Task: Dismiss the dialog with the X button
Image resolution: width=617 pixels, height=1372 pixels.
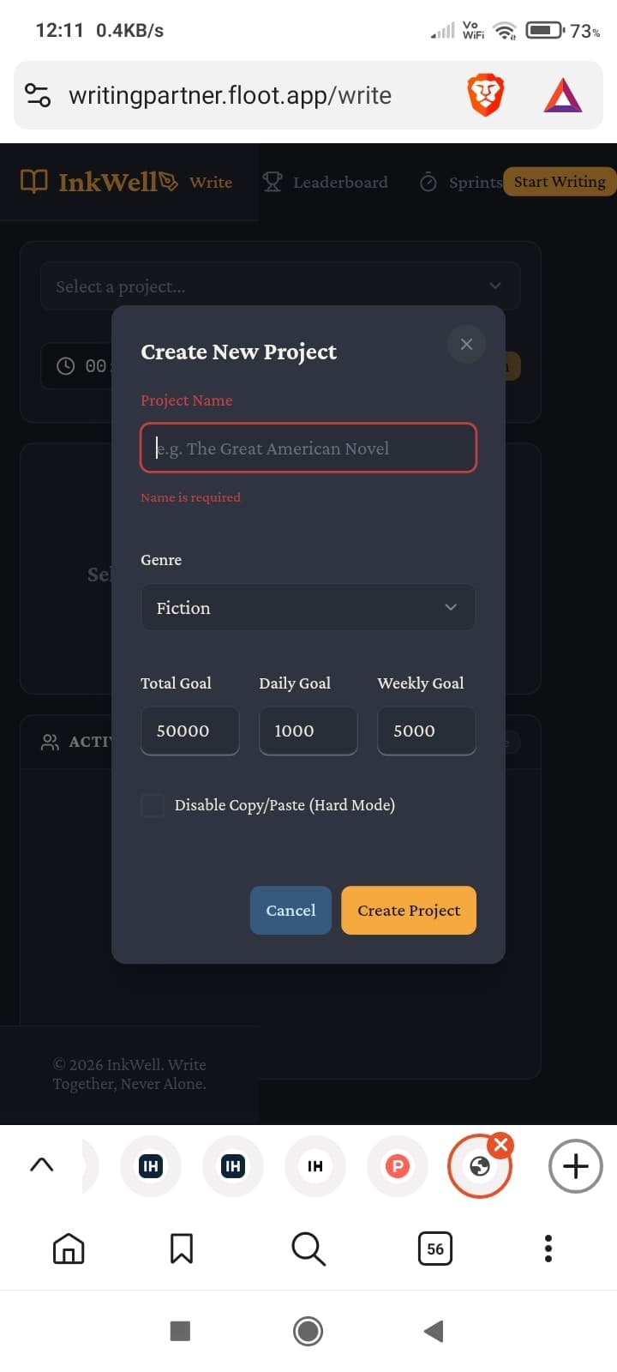Action: (x=466, y=344)
